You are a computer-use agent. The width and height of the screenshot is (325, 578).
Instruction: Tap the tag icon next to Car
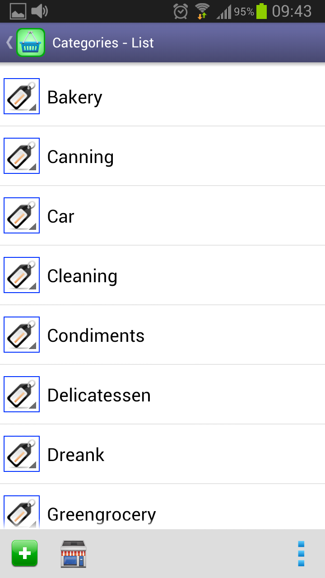pos(22,215)
